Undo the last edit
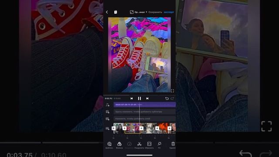The width and height of the screenshot is (279, 157). [167, 99]
